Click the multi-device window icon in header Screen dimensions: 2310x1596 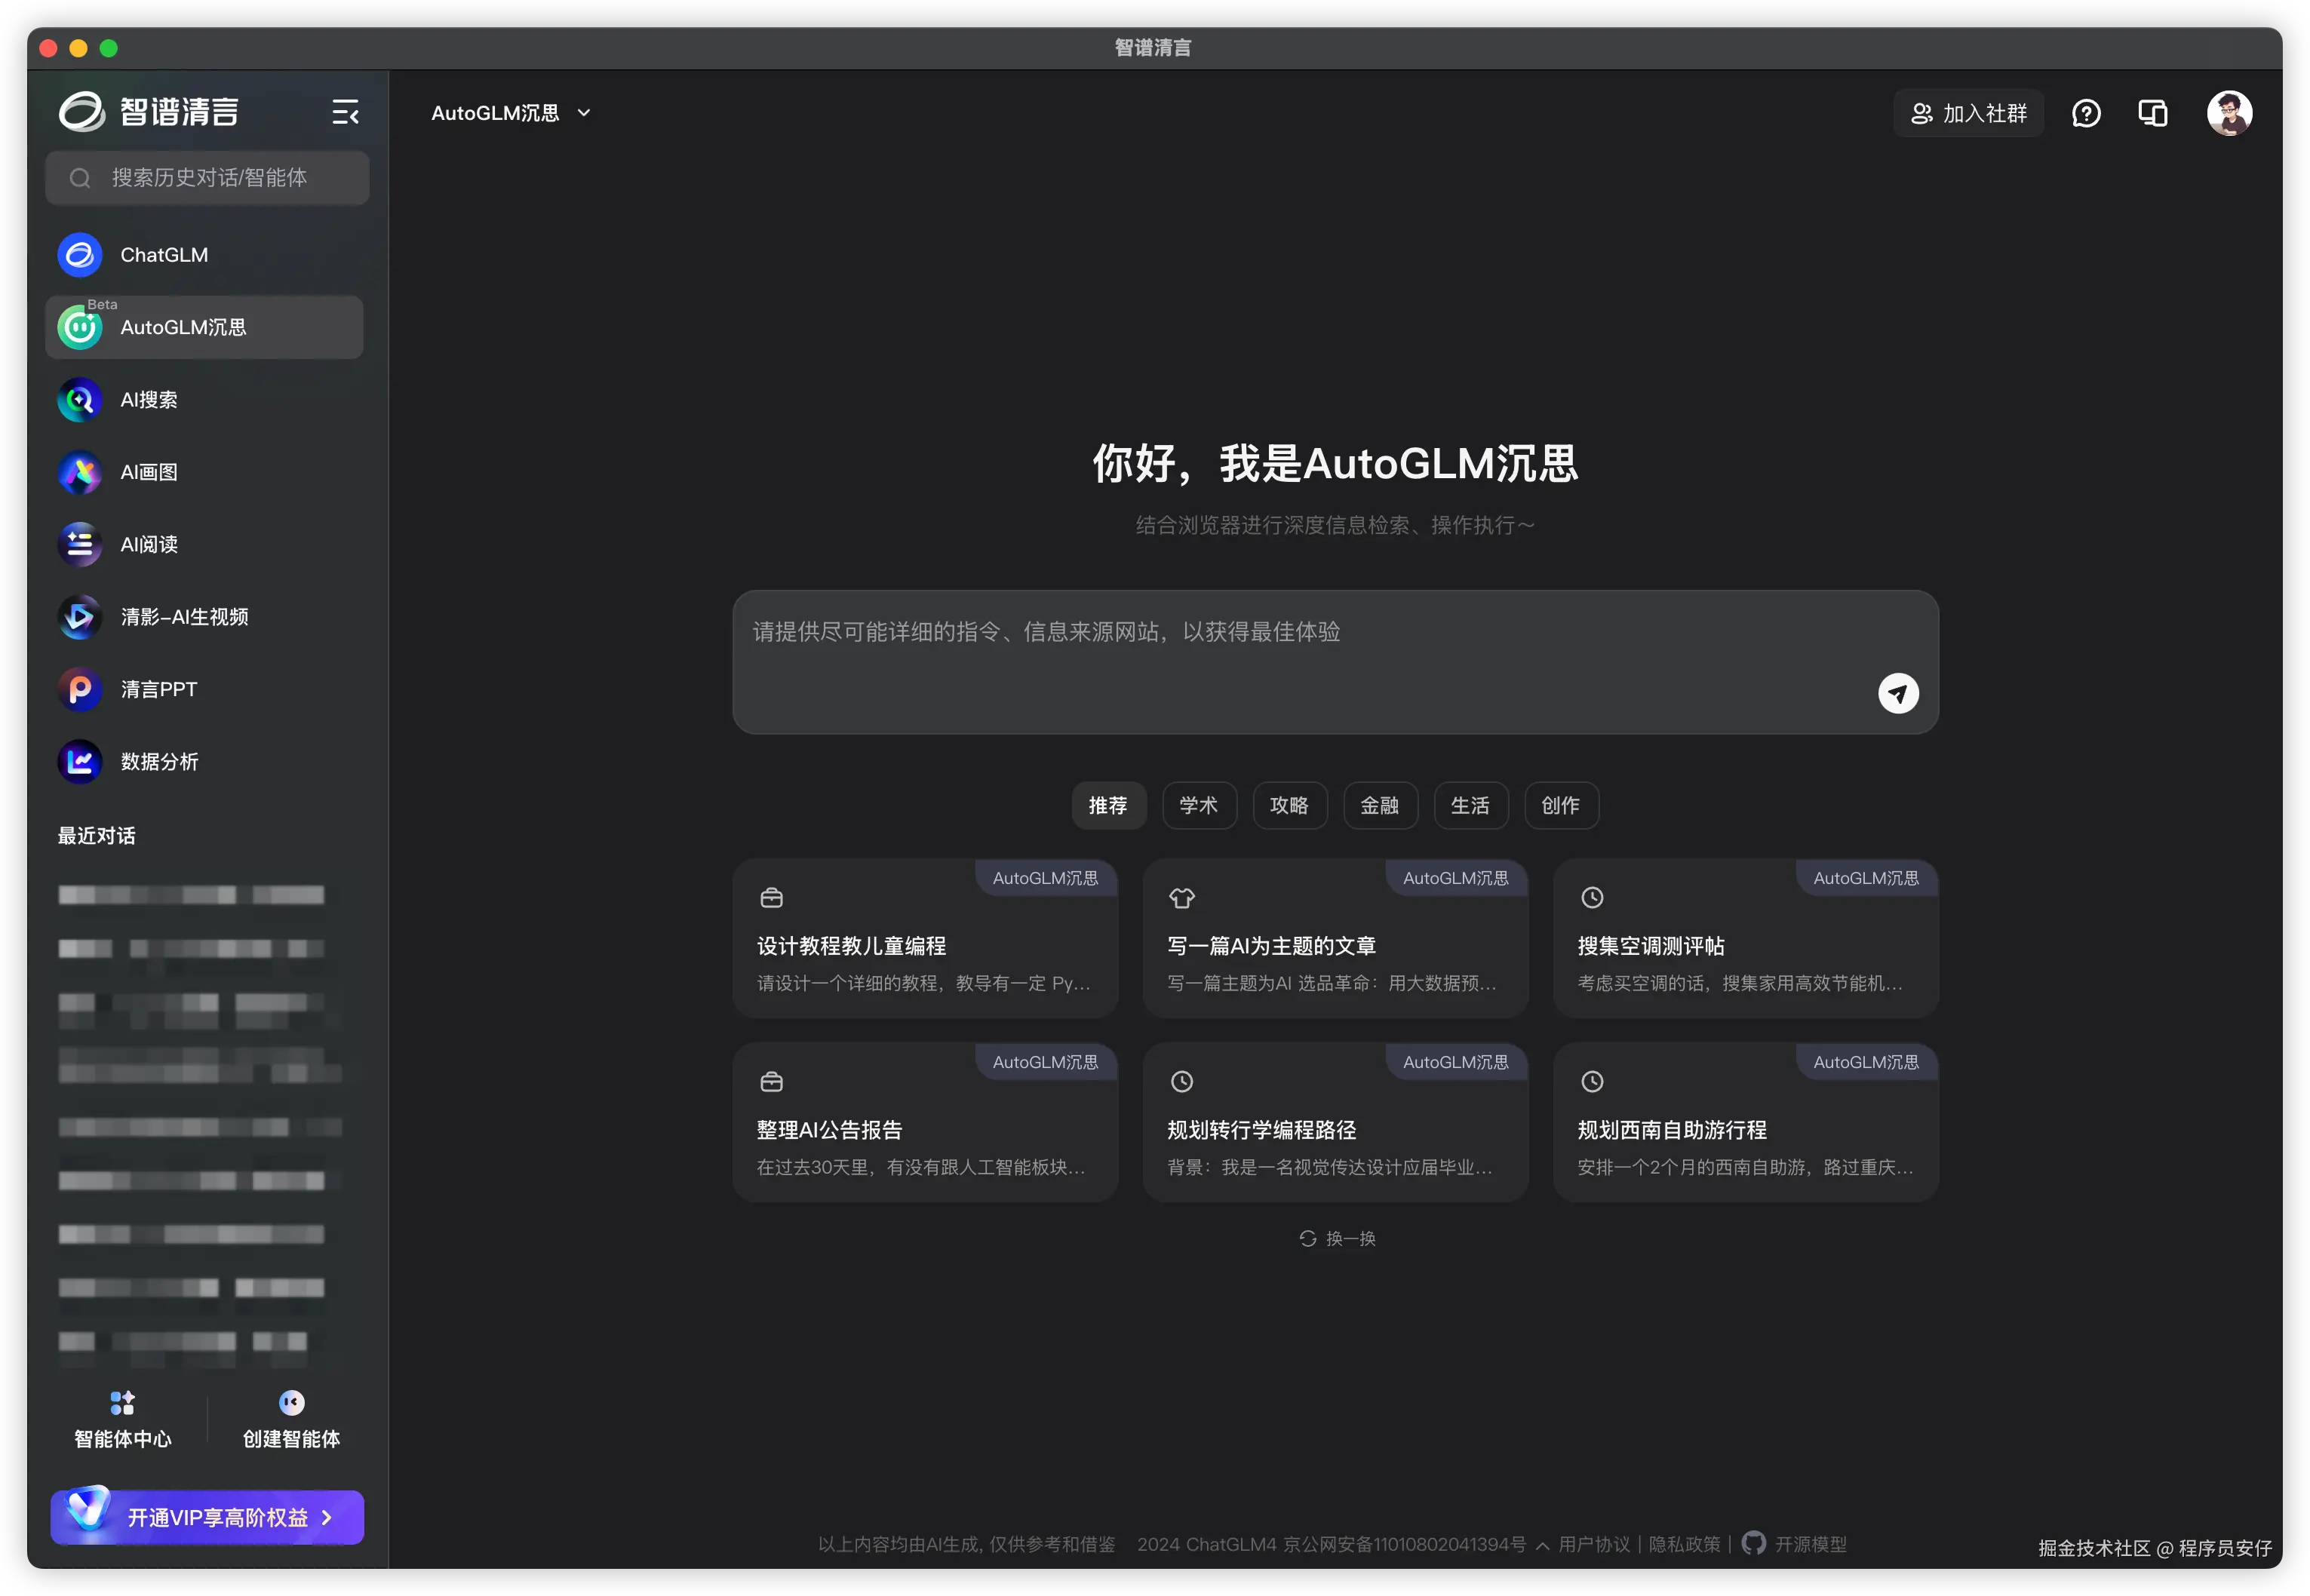(2152, 114)
